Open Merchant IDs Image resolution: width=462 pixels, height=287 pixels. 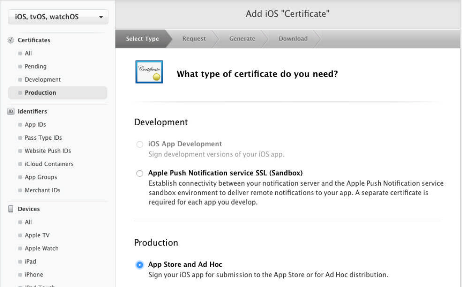pyautogui.click(x=42, y=190)
